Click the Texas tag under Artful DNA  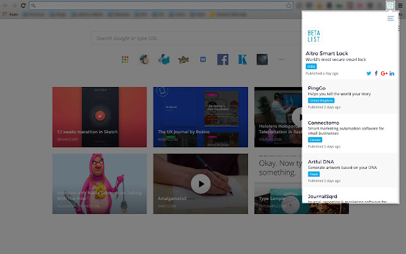coord(313,174)
